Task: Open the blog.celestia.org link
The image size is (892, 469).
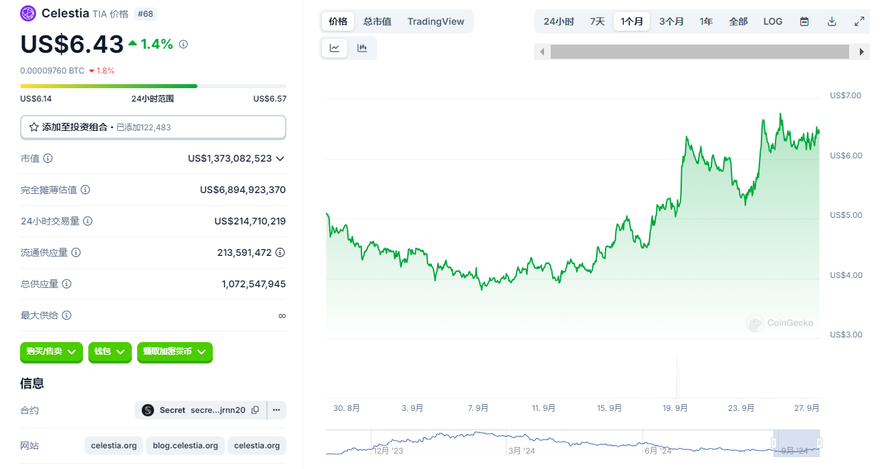Action: [x=185, y=446]
